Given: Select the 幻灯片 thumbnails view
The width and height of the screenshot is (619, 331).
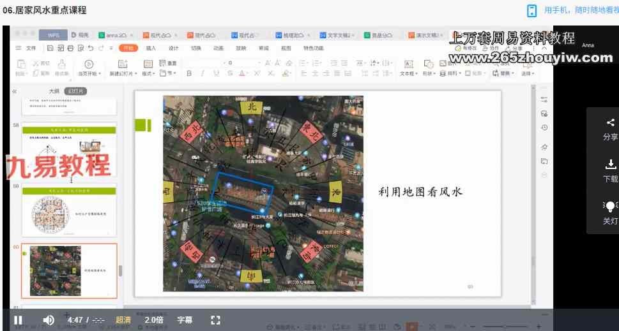Looking at the screenshot, I should click(76, 91).
